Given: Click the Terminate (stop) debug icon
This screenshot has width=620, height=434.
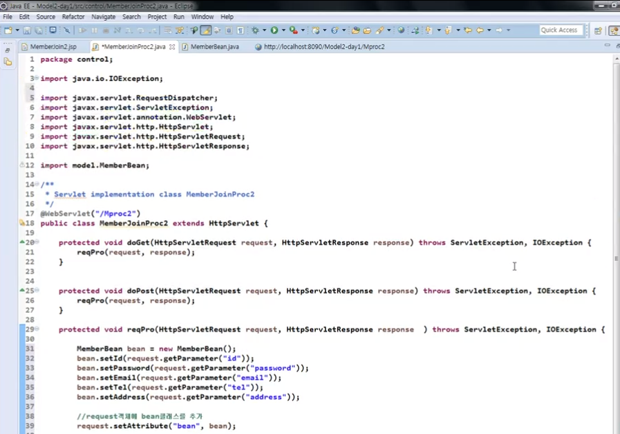Looking at the screenshot, I should click(106, 30).
